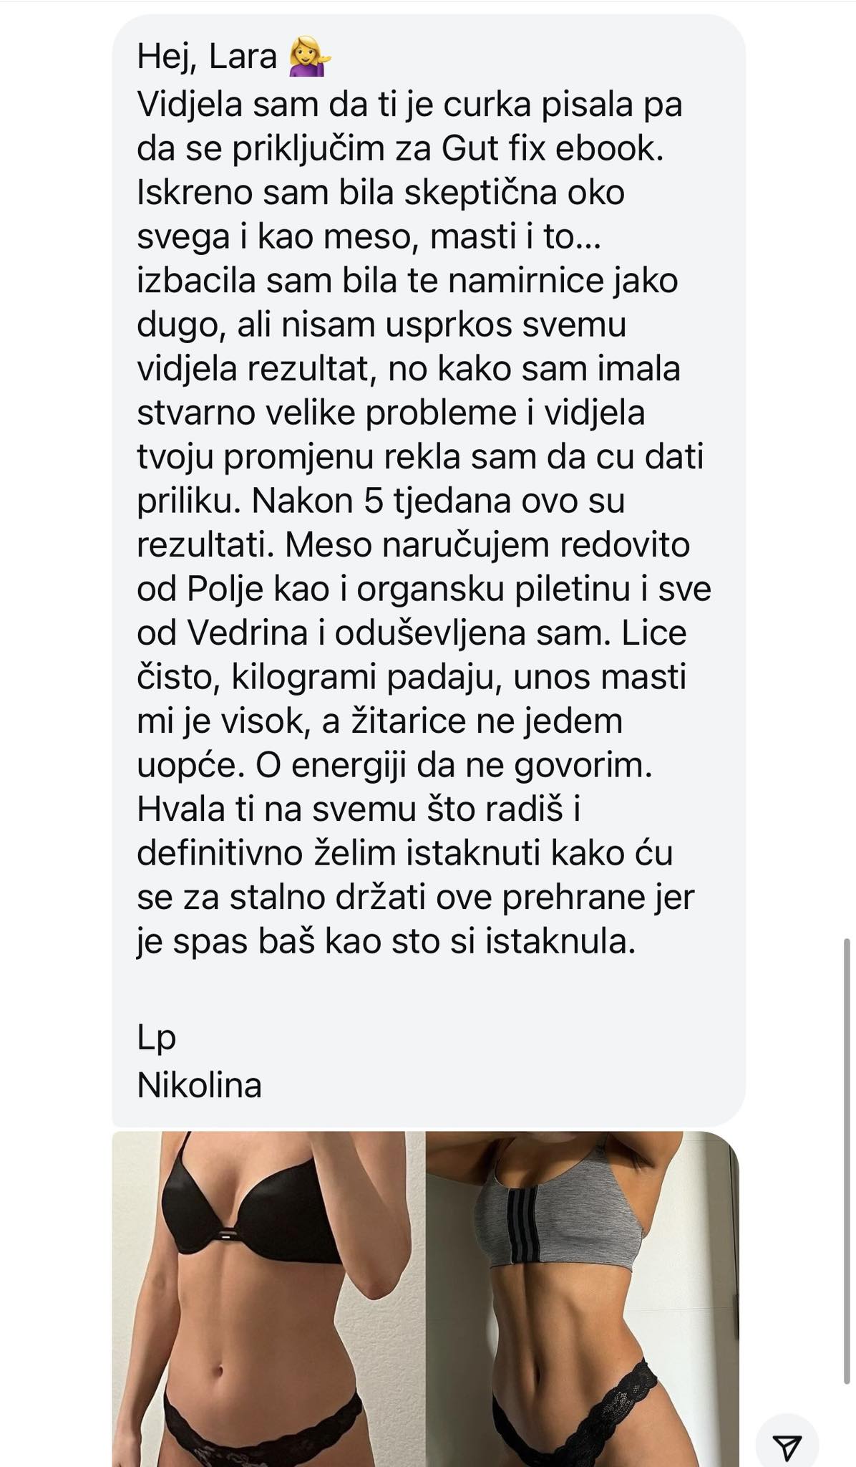The height and width of the screenshot is (1467, 856).
Task: Click the "Lp" closing line
Action: tap(156, 1037)
